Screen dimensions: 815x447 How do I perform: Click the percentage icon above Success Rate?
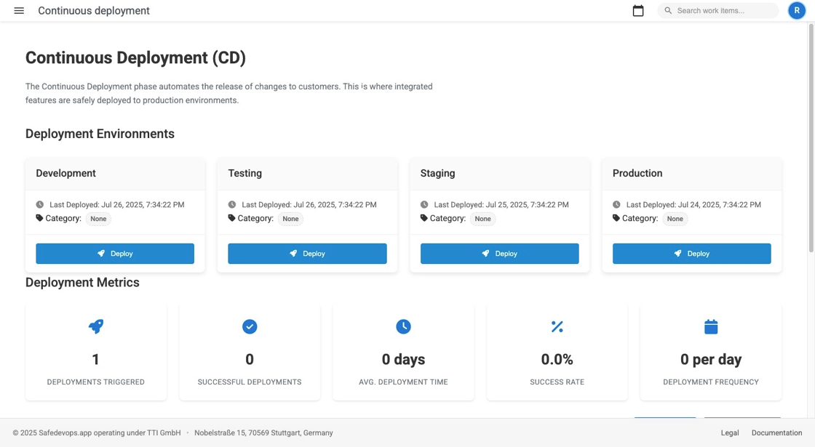[557, 326]
